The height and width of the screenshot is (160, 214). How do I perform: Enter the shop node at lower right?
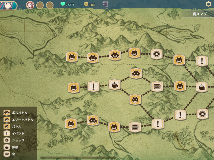tap(202, 114)
